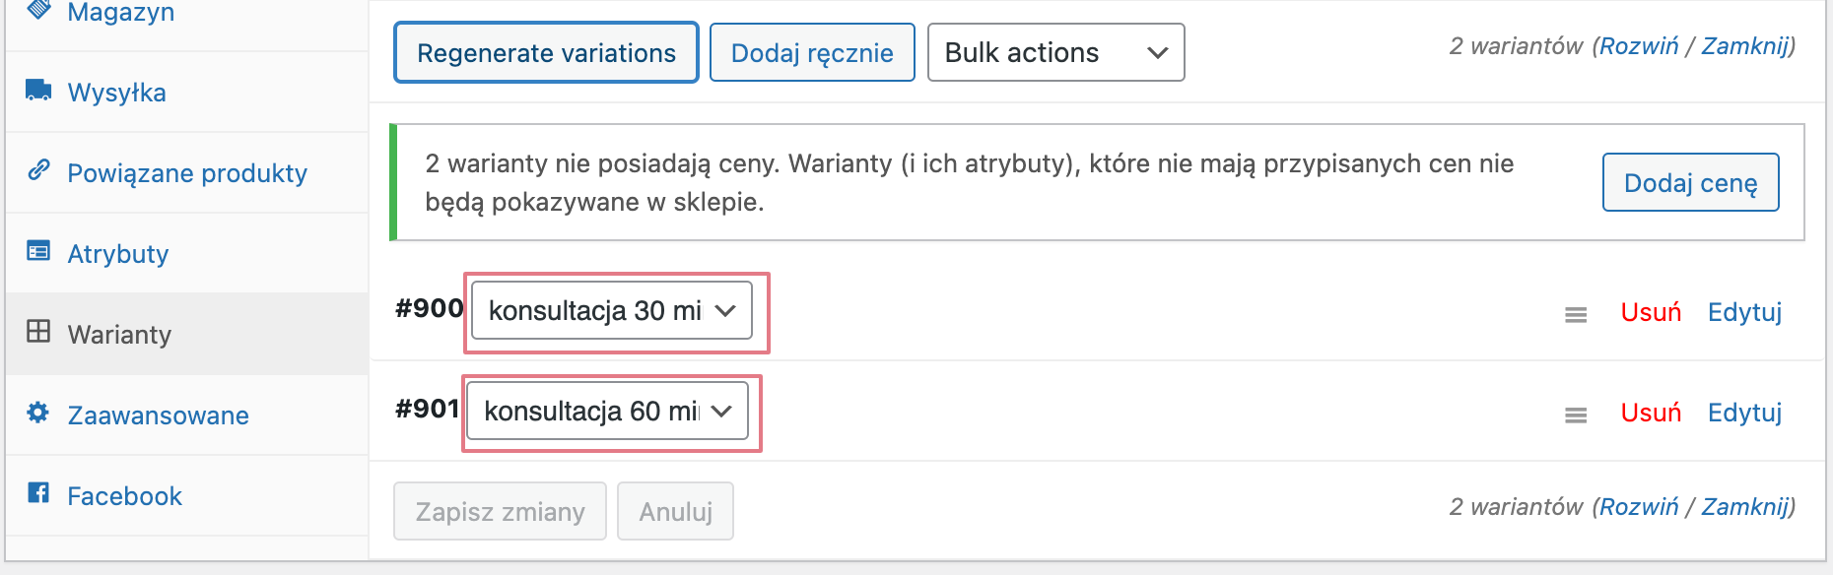Viewport: 1833px width, 575px height.
Task: Click the Dodaj cenę button
Action: pos(1690,182)
